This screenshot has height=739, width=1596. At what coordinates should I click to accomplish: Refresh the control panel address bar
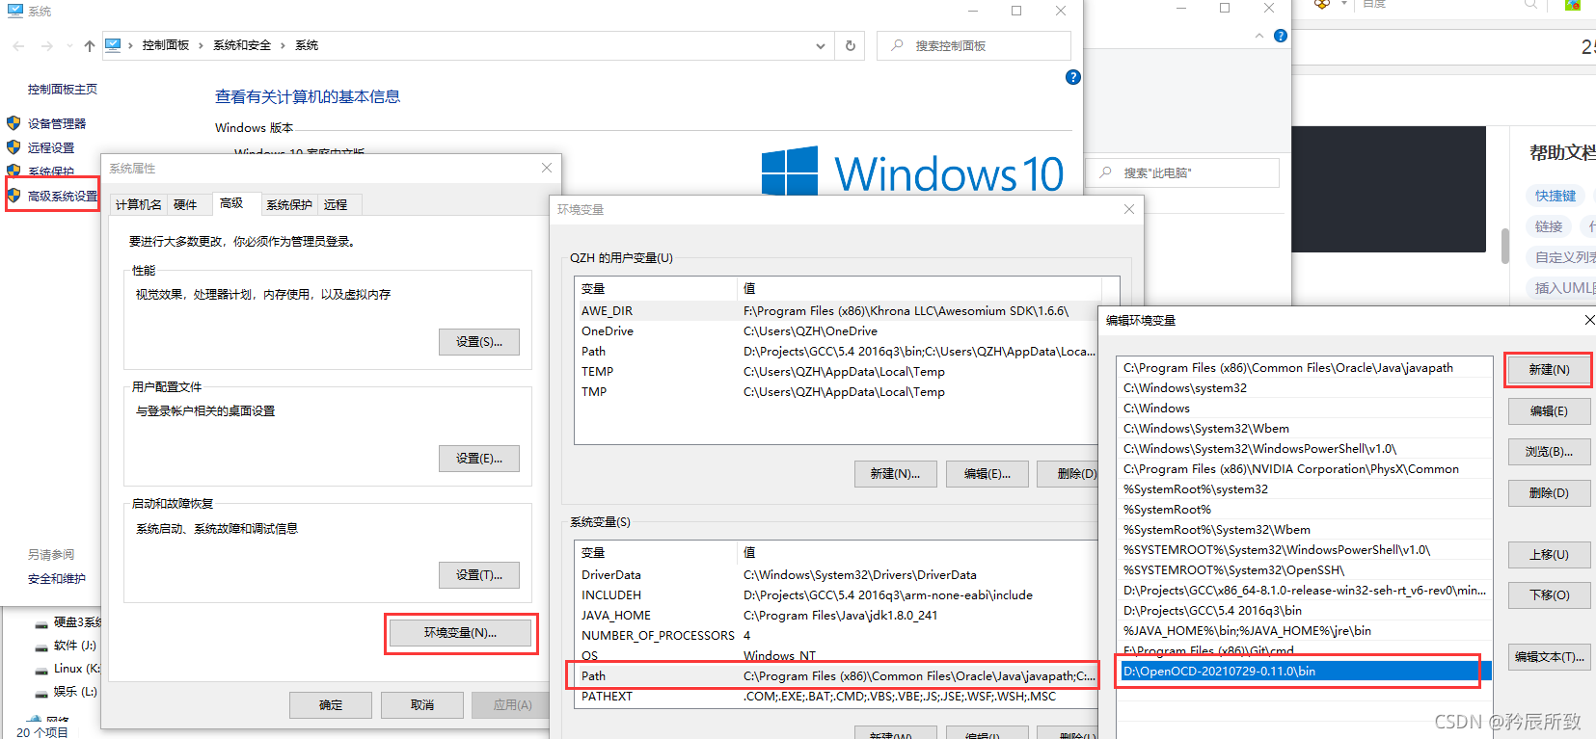(x=851, y=45)
